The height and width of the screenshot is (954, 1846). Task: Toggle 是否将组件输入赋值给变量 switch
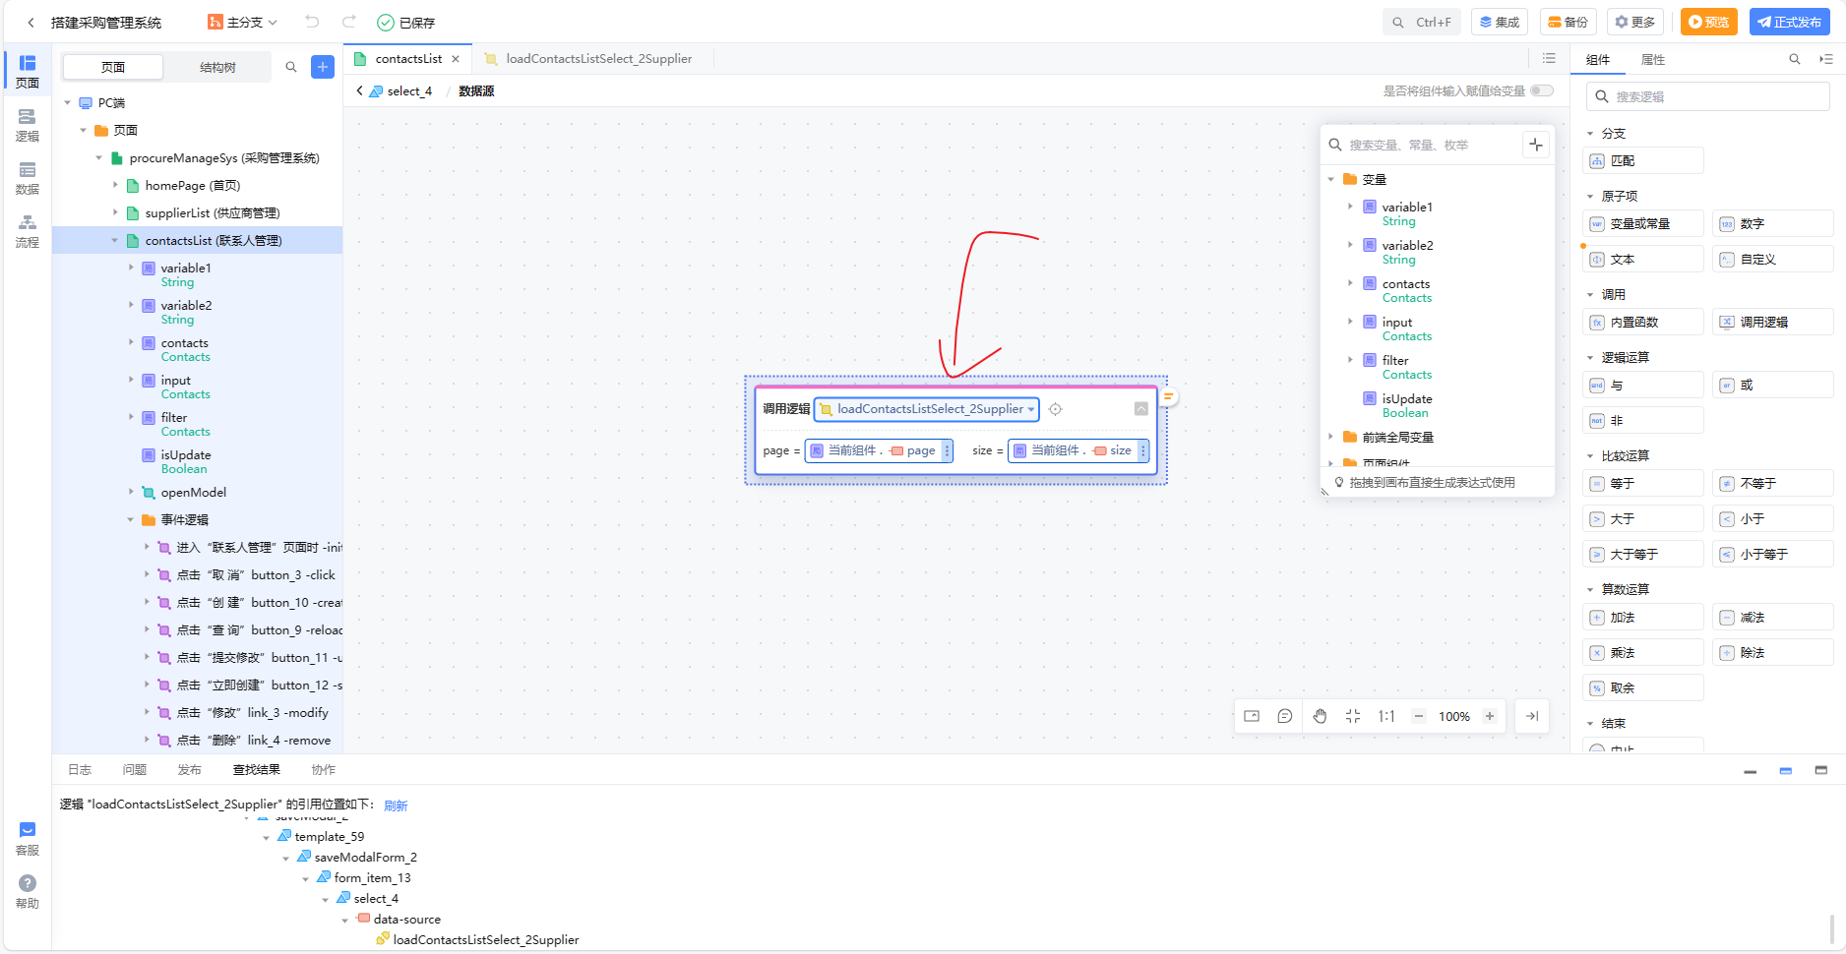[1542, 90]
